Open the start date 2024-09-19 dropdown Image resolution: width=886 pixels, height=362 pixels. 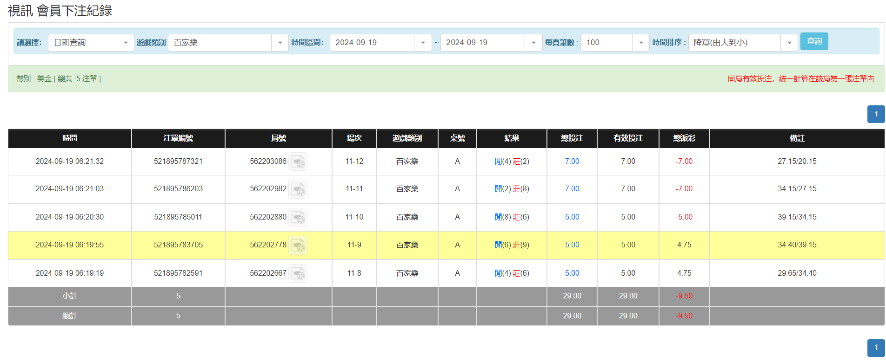pos(422,43)
